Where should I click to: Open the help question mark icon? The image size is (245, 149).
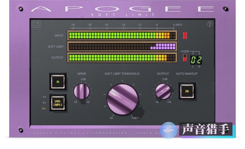click(209, 24)
